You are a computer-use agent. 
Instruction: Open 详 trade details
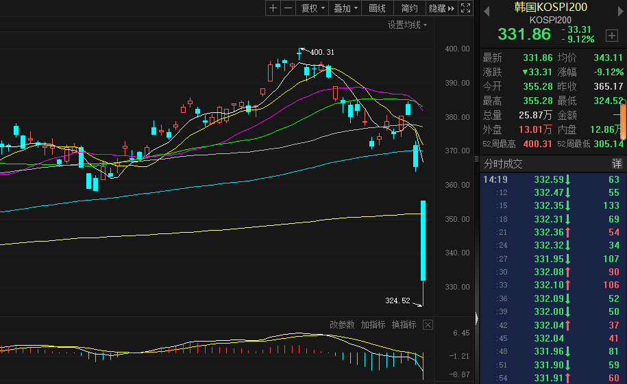point(617,164)
